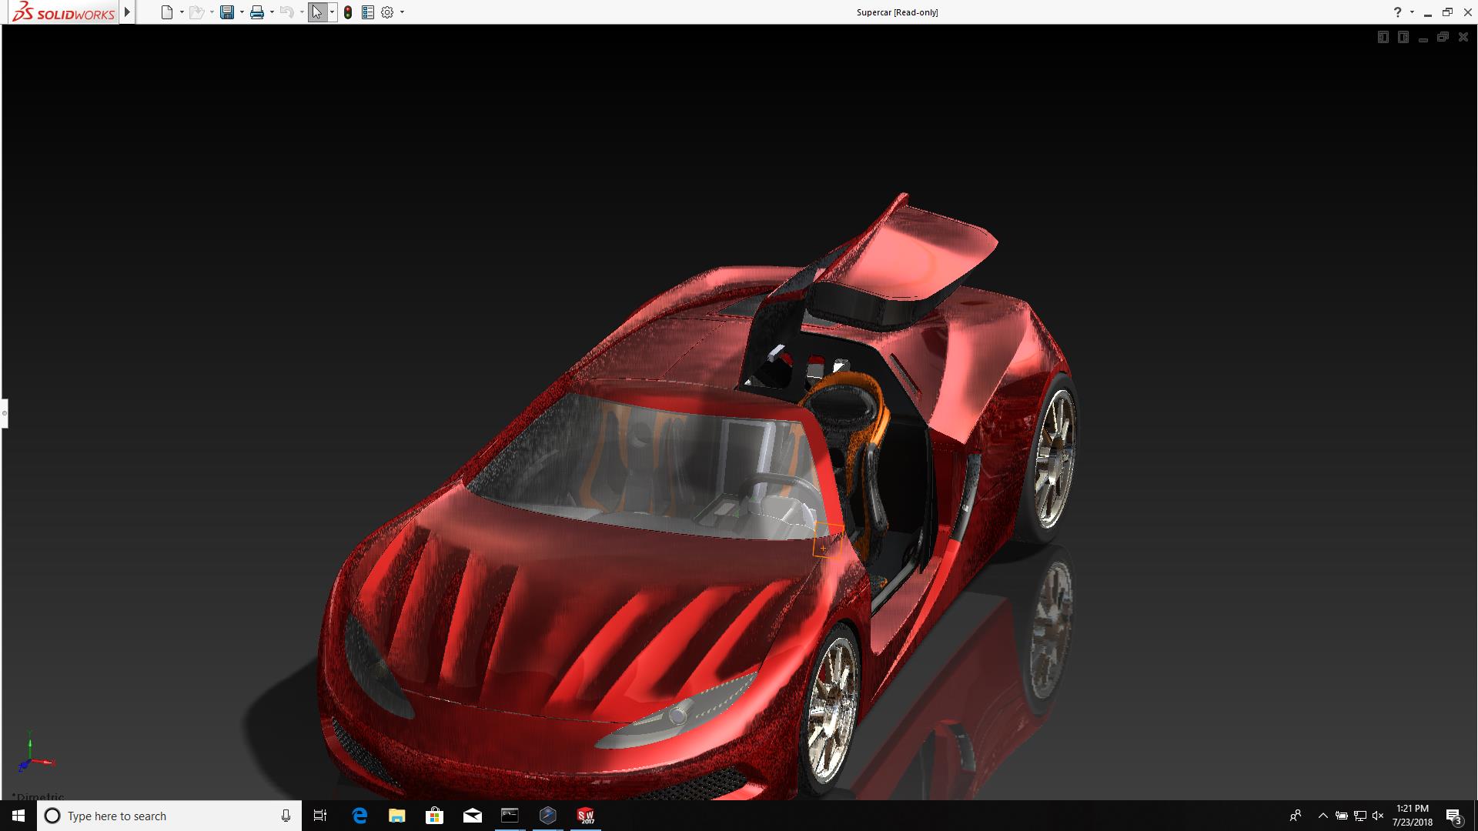Activate the Select arrow cursor tool

pyautogui.click(x=316, y=12)
